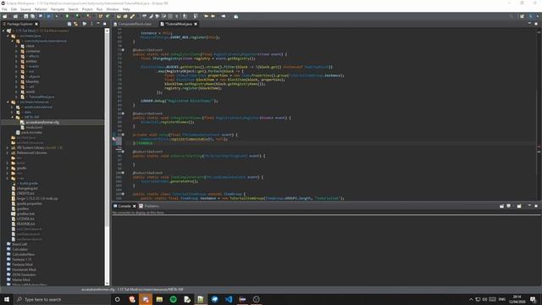The image size is (542, 305).
Task: Open the Run menu
Action: click(x=100, y=9)
